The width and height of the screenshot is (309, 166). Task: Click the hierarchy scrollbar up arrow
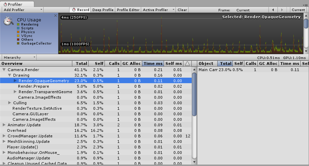click(x=194, y=69)
